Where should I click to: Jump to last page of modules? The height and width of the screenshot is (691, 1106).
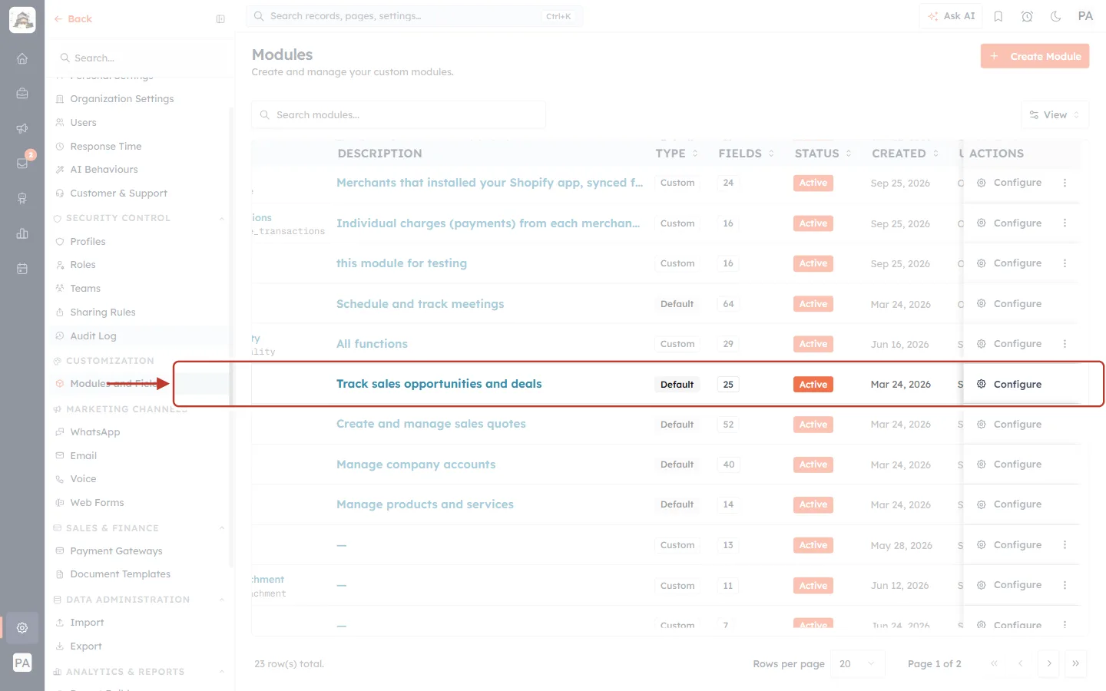(x=1075, y=663)
